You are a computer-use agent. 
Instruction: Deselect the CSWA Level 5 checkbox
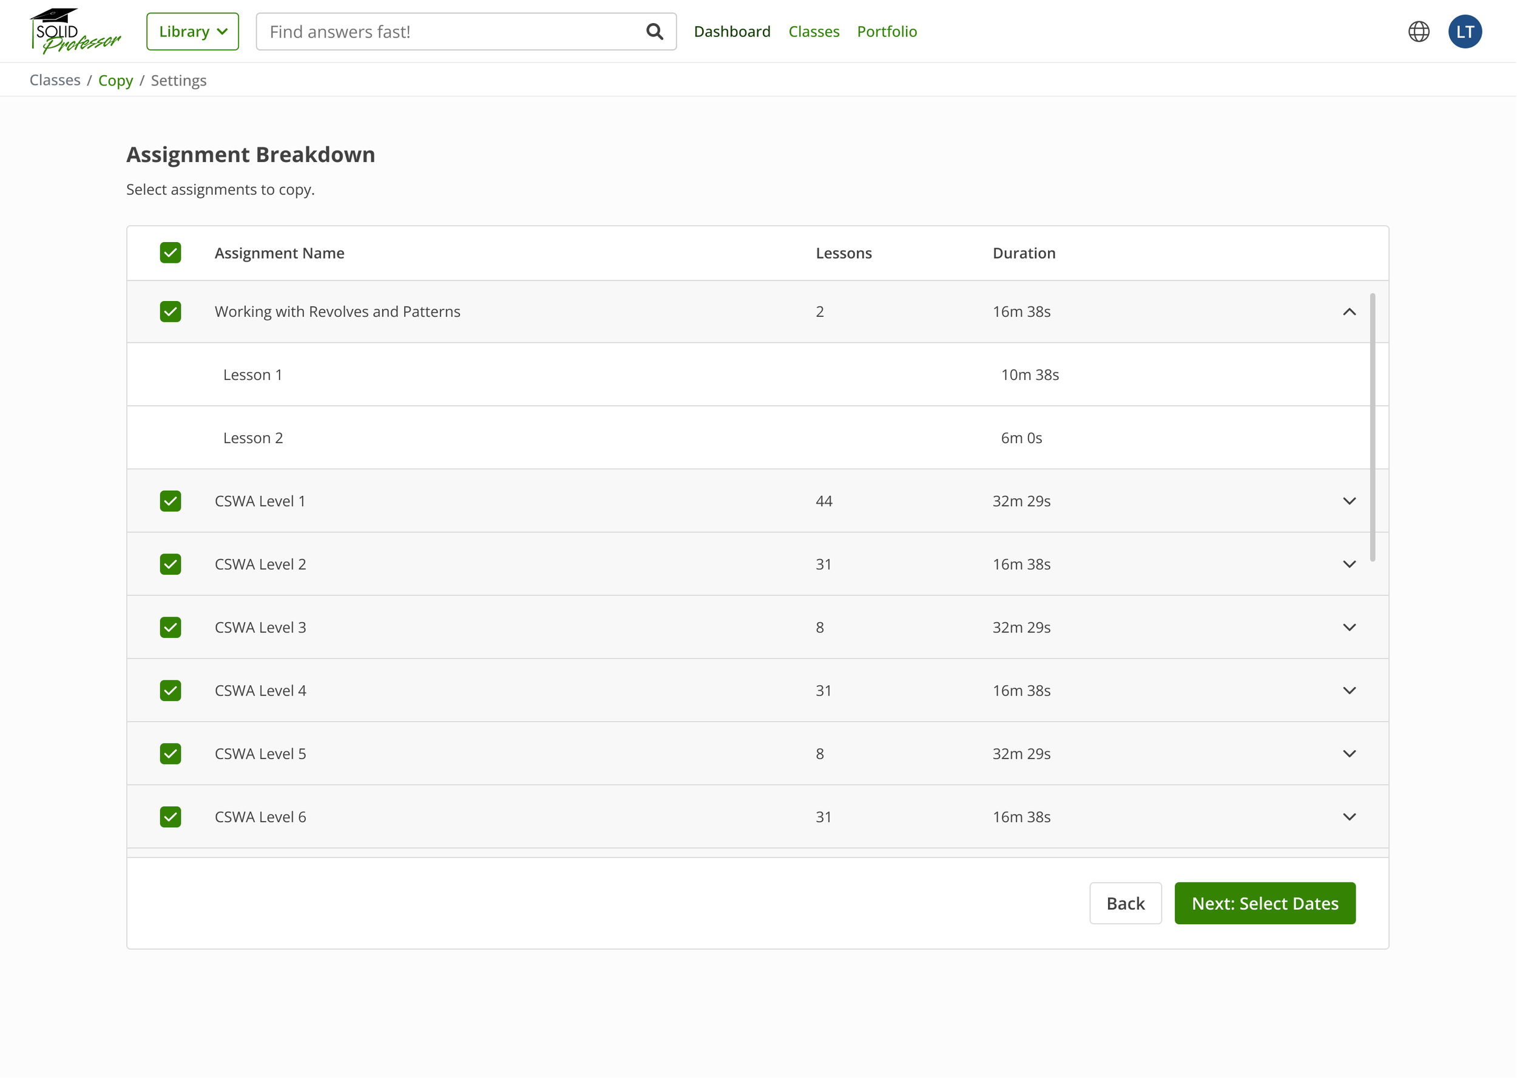(x=171, y=754)
